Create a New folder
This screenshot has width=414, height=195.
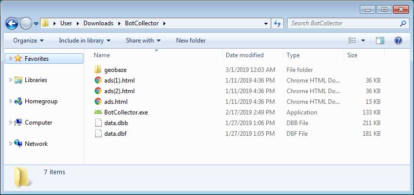point(191,41)
